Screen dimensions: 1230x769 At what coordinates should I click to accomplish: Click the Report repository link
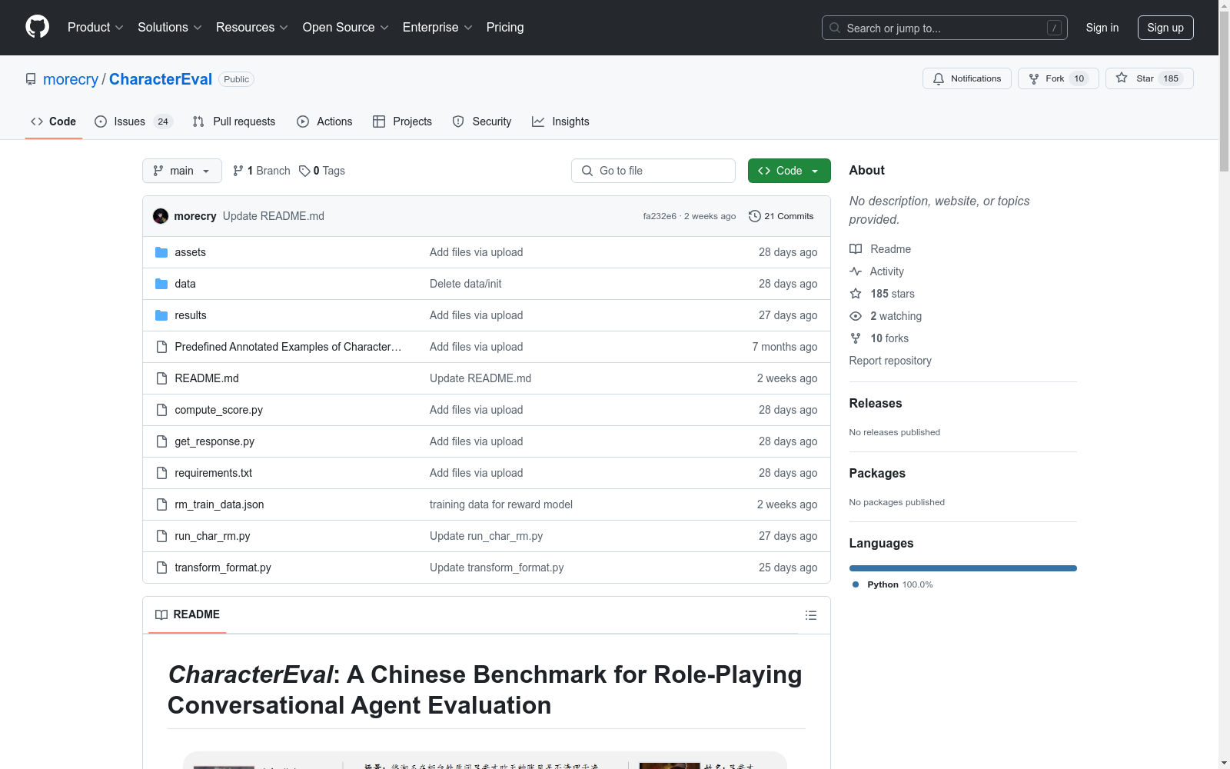point(889,361)
